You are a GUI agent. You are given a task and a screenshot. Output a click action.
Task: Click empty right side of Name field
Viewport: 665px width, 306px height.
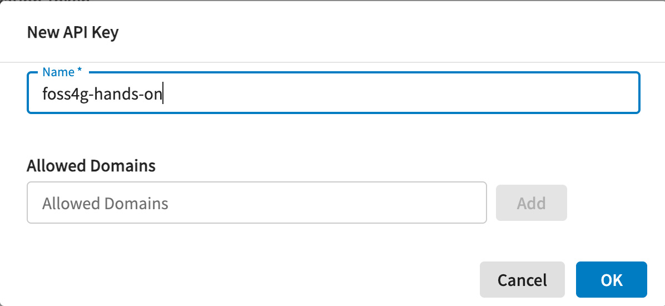coord(445,93)
